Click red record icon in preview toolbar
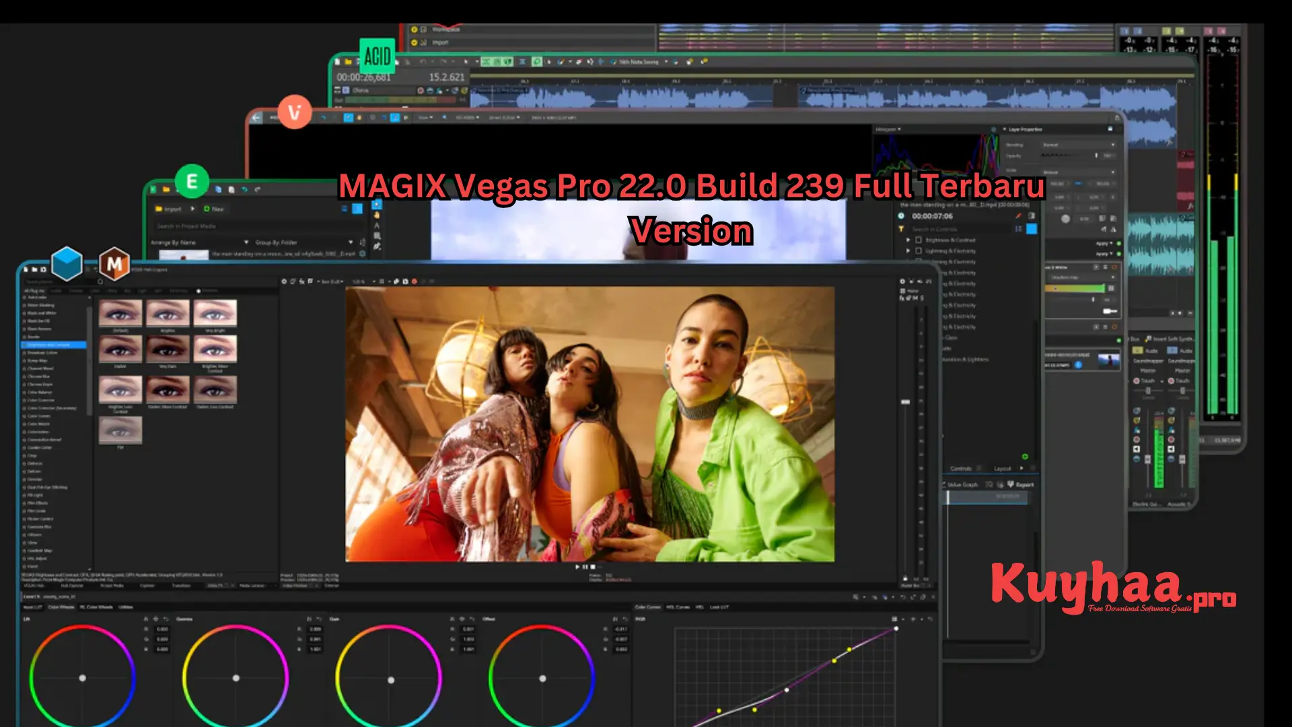Screen dimensions: 1292x727 414,281
